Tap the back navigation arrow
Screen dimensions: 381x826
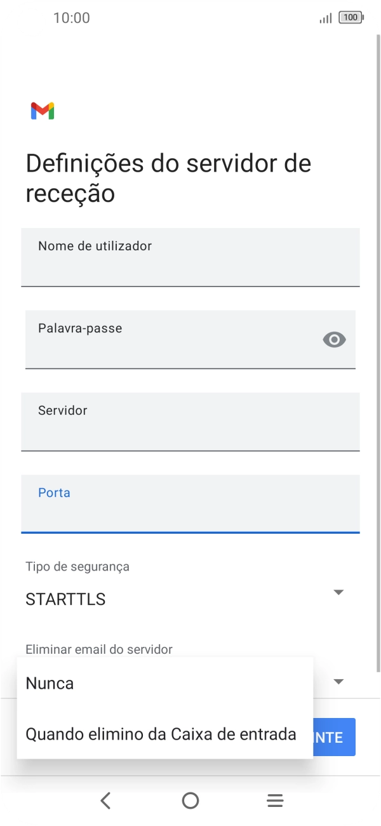[105, 800]
